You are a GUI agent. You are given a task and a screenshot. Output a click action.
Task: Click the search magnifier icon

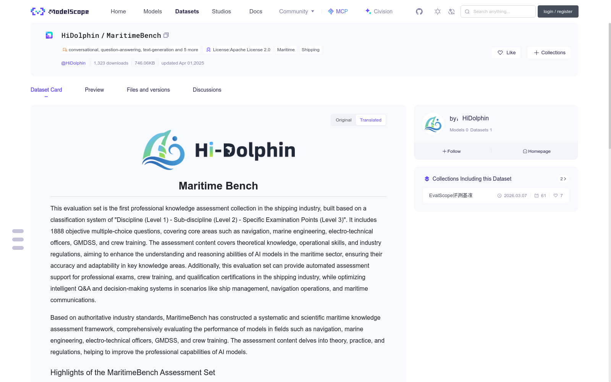pyautogui.click(x=467, y=11)
